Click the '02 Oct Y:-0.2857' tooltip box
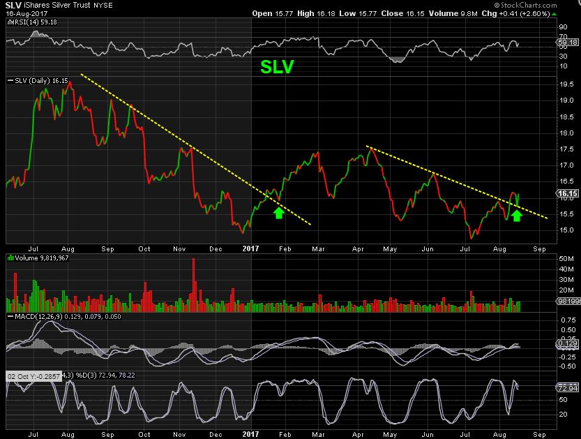 click(33, 376)
